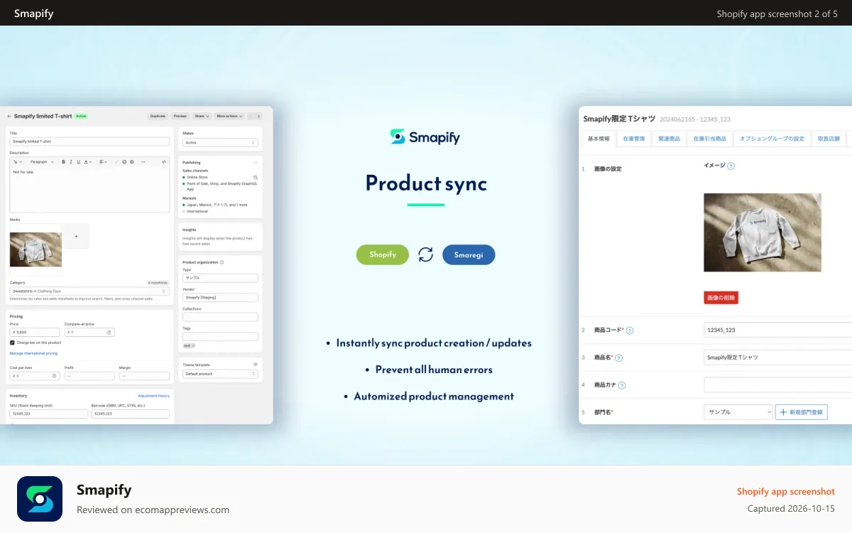Switch to the 在庫引当商品 tab

[x=710, y=139]
